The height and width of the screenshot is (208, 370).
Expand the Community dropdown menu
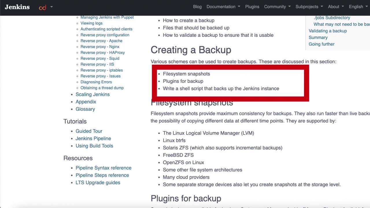[x=277, y=7]
